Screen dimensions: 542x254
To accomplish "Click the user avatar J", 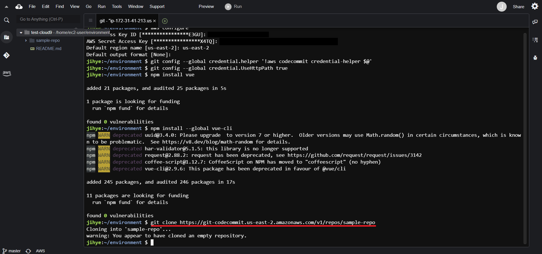I will [x=502, y=6].
